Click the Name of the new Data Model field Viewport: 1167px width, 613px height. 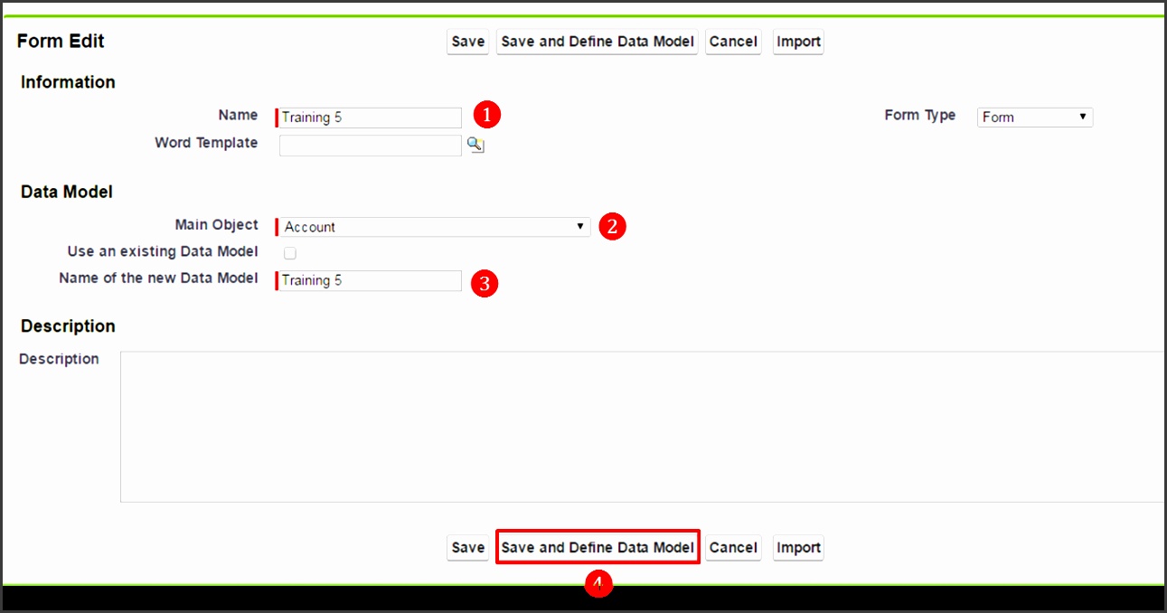[371, 280]
